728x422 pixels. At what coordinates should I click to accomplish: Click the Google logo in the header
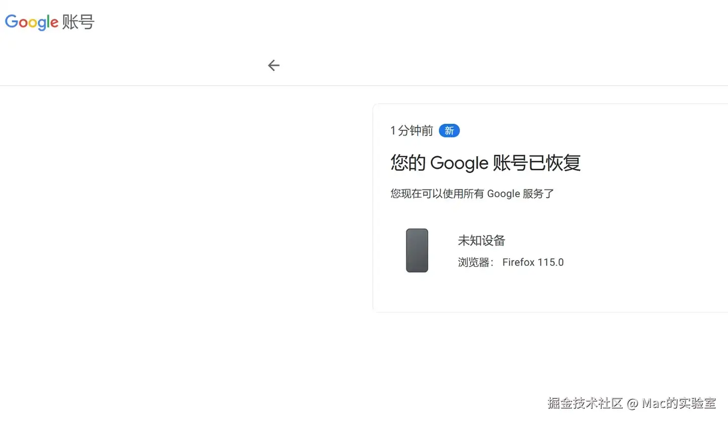point(31,22)
